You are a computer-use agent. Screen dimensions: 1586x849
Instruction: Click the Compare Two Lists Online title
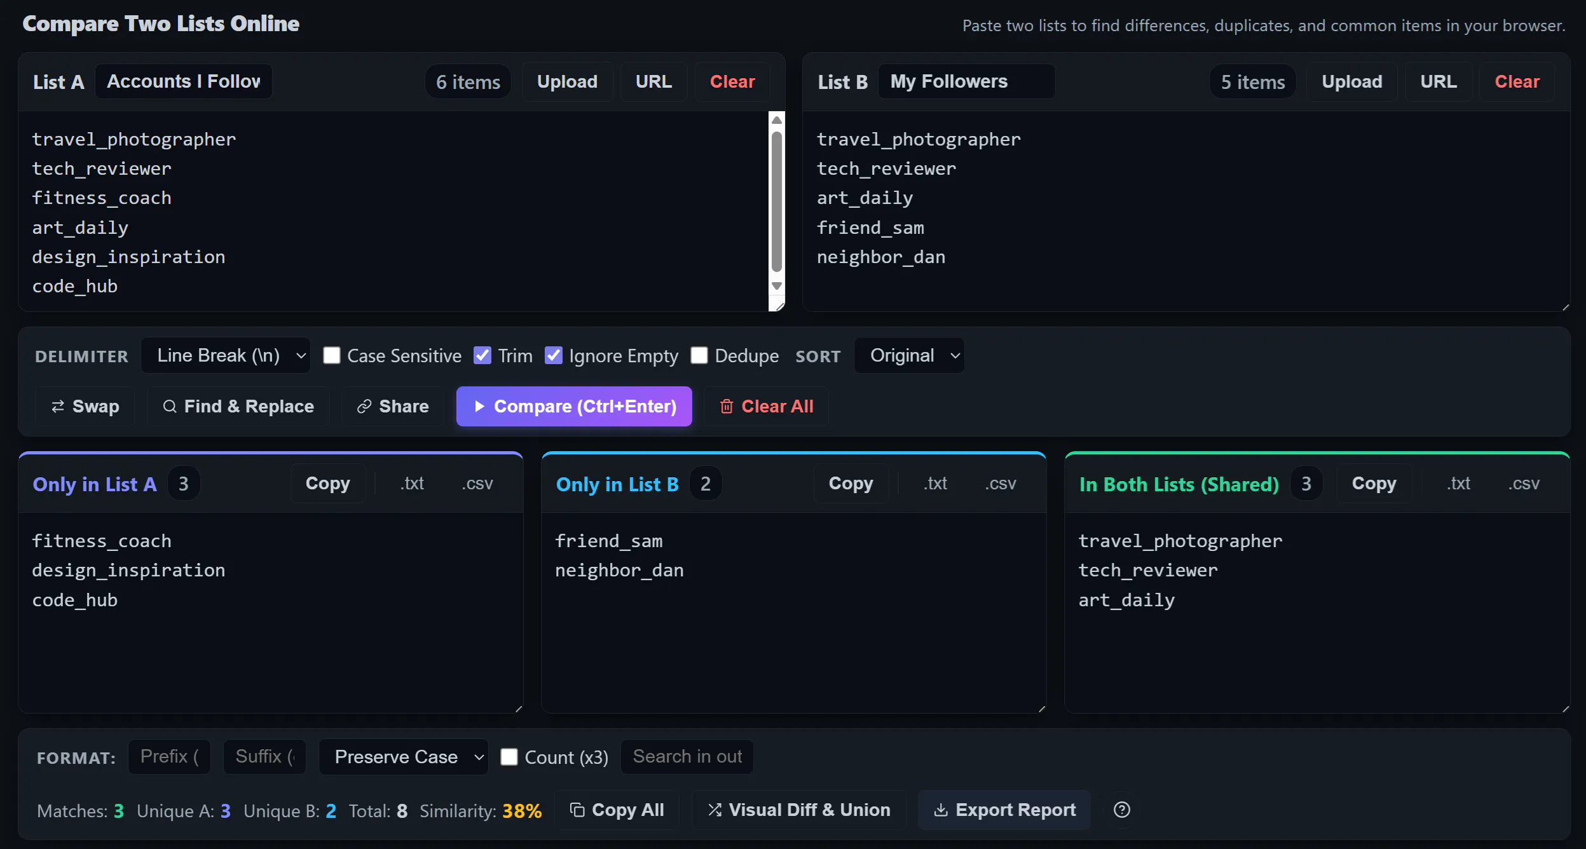click(x=161, y=24)
